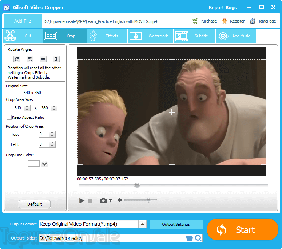Click the '640 x 360' original size text
The width and height of the screenshot is (282, 249).
tap(32, 93)
